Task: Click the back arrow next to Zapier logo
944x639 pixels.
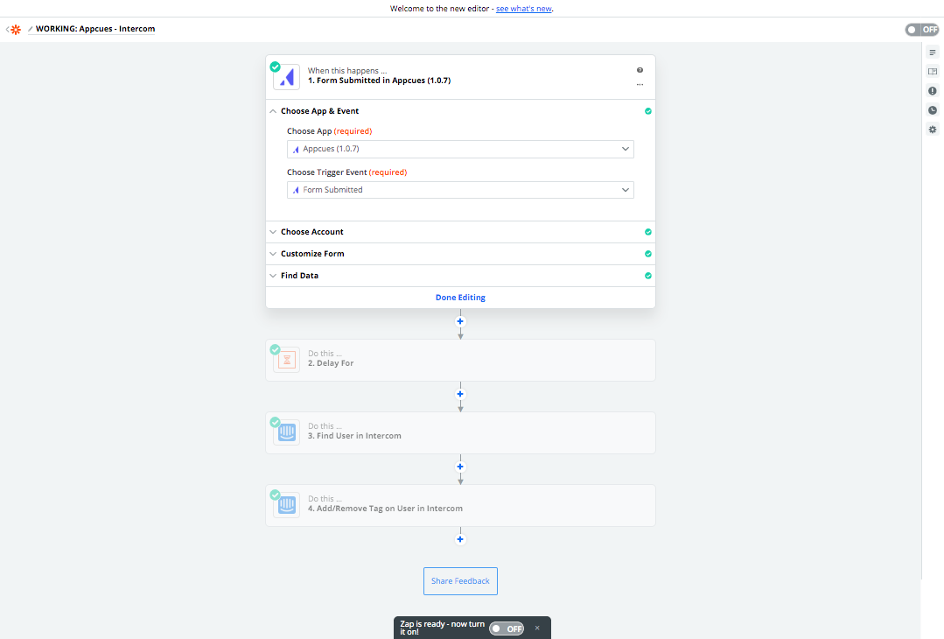Action: click(x=7, y=30)
